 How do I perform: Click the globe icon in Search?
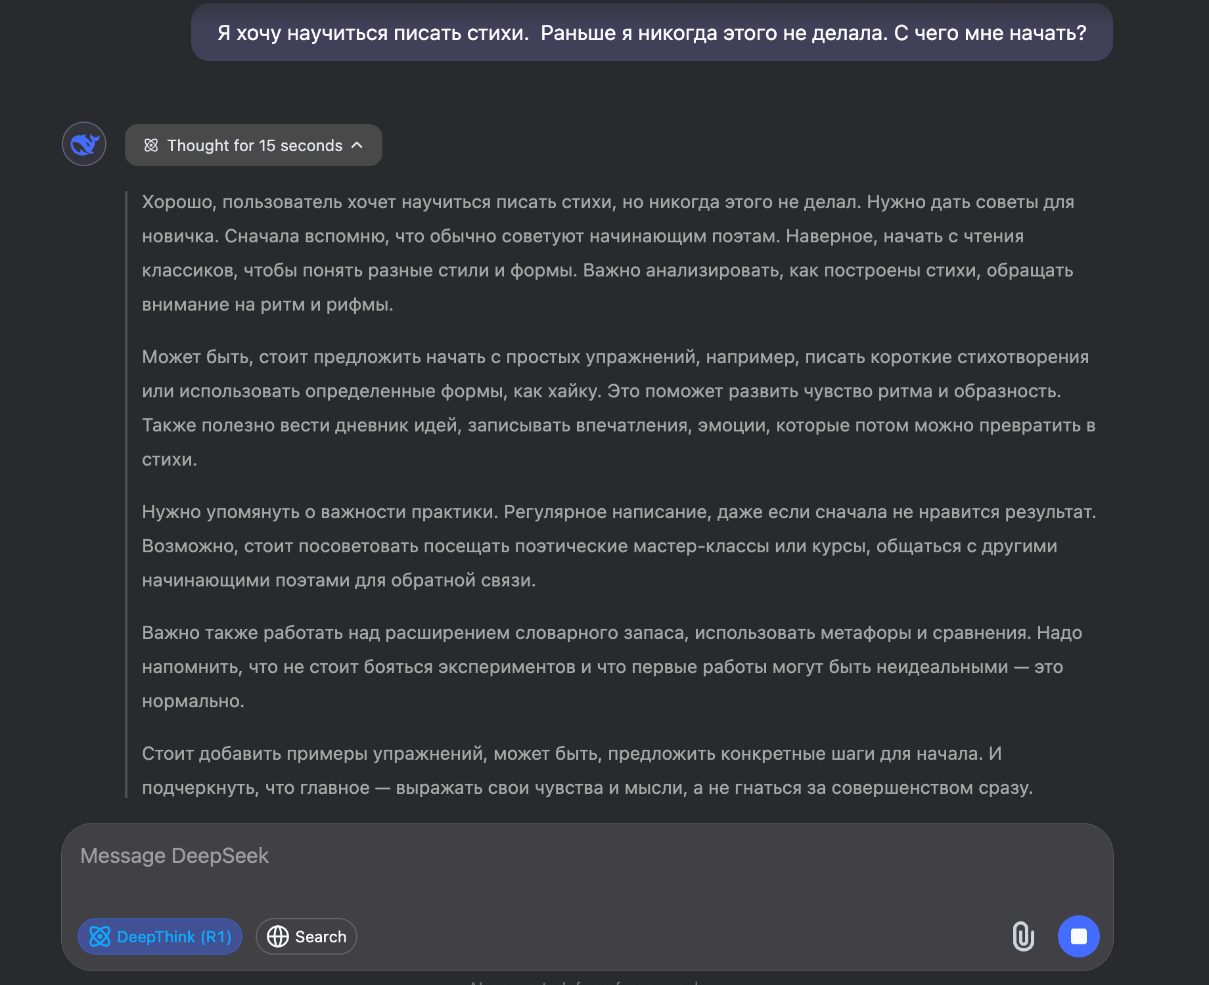(278, 936)
